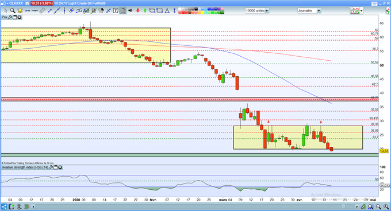Choose the horizontal ray line tool
391x211 pixels.
click(35, 10)
